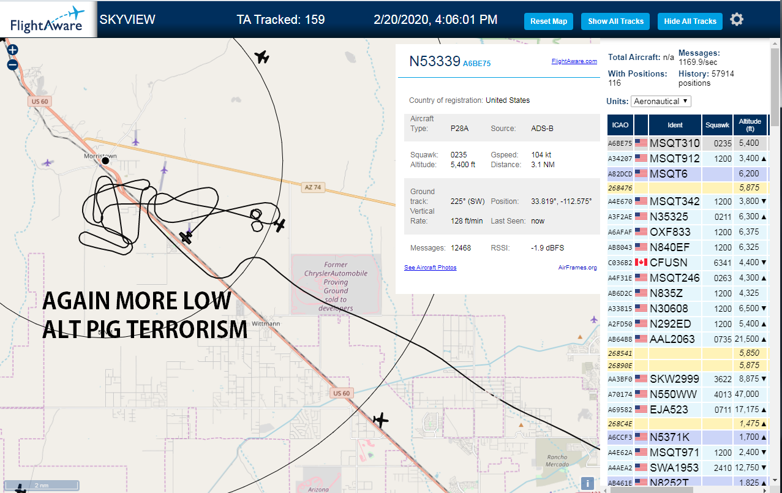
Task: Select the N840EF aircraft row
Action: tap(687, 247)
